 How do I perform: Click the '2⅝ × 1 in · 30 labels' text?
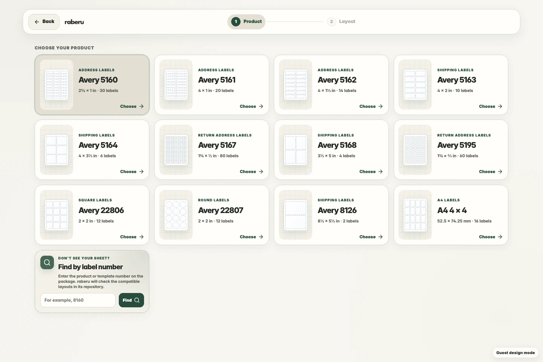pyautogui.click(x=98, y=90)
